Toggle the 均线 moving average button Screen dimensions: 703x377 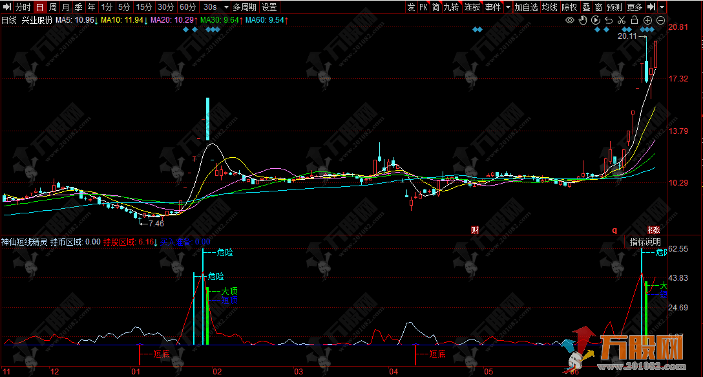(x=550, y=7)
